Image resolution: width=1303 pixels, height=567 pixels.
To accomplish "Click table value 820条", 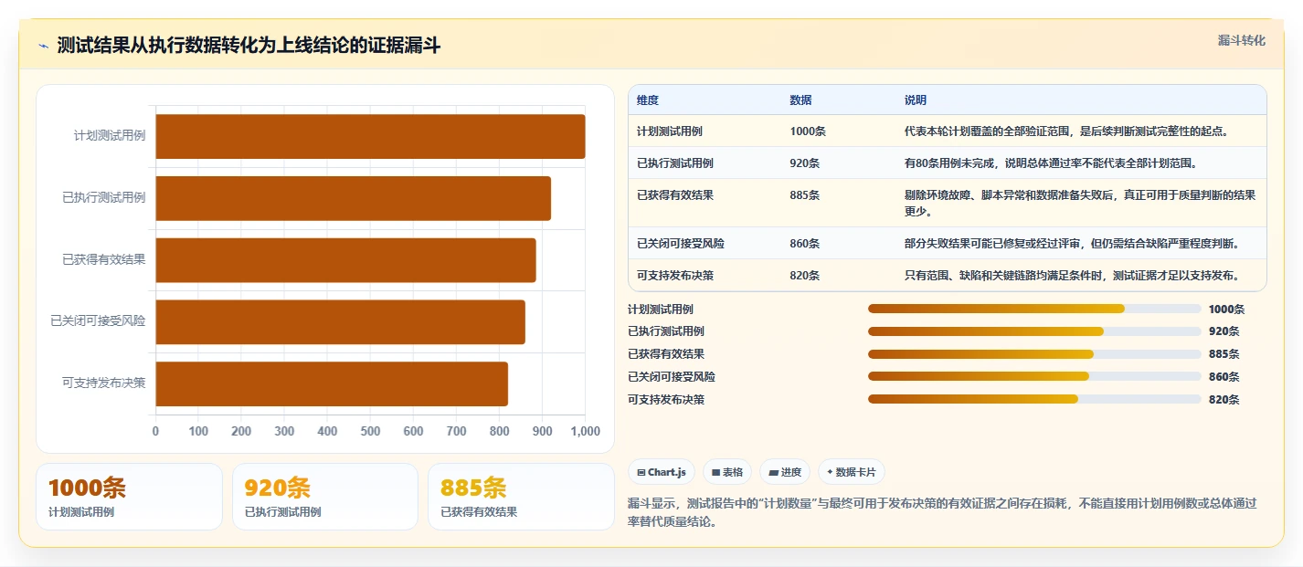I will click(805, 275).
